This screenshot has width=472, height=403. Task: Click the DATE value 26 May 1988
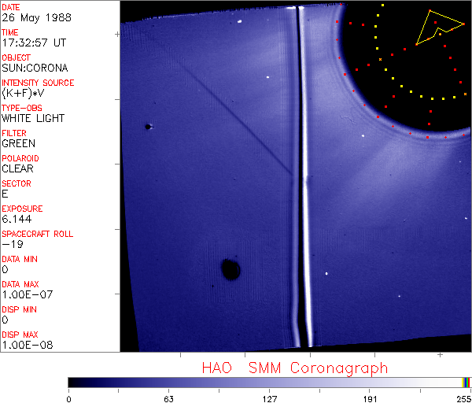36,18
